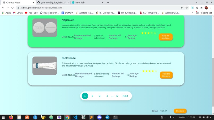Expand the accessibility tray dropdown arrow

[174, 117]
